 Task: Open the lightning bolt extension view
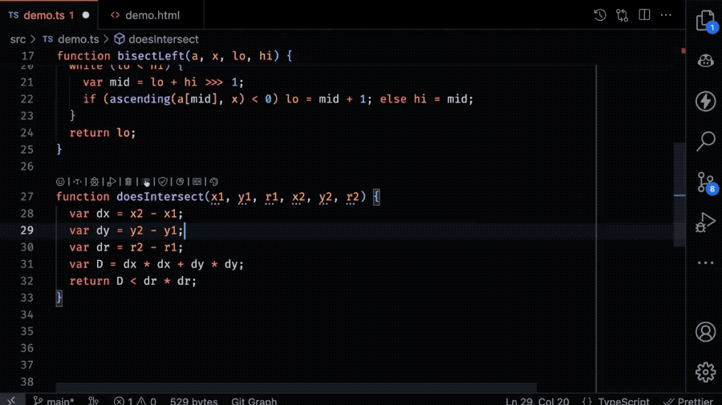click(x=705, y=101)
